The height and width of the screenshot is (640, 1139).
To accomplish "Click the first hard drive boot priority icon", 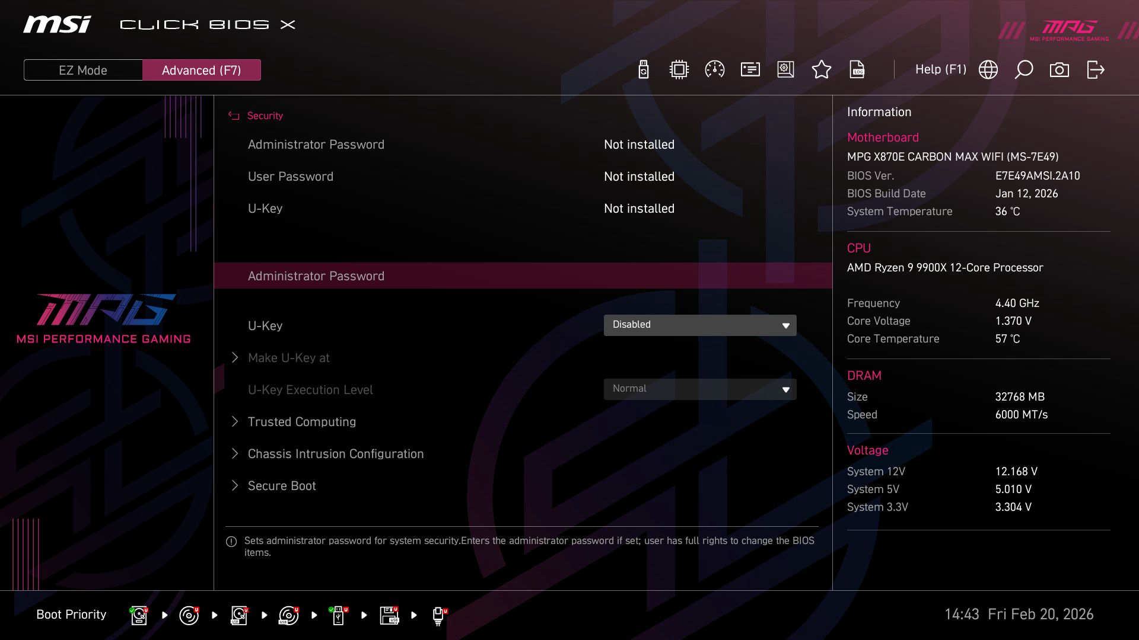I will [x=138, y=615].
